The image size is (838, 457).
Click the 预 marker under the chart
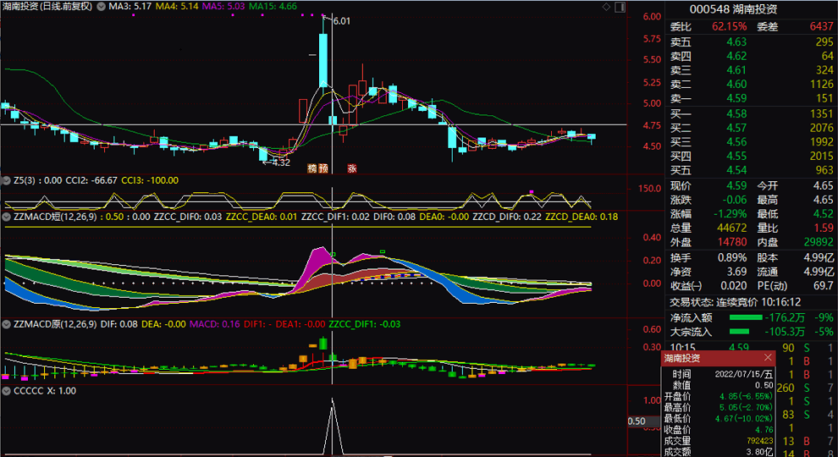click(x=323, y=168)
